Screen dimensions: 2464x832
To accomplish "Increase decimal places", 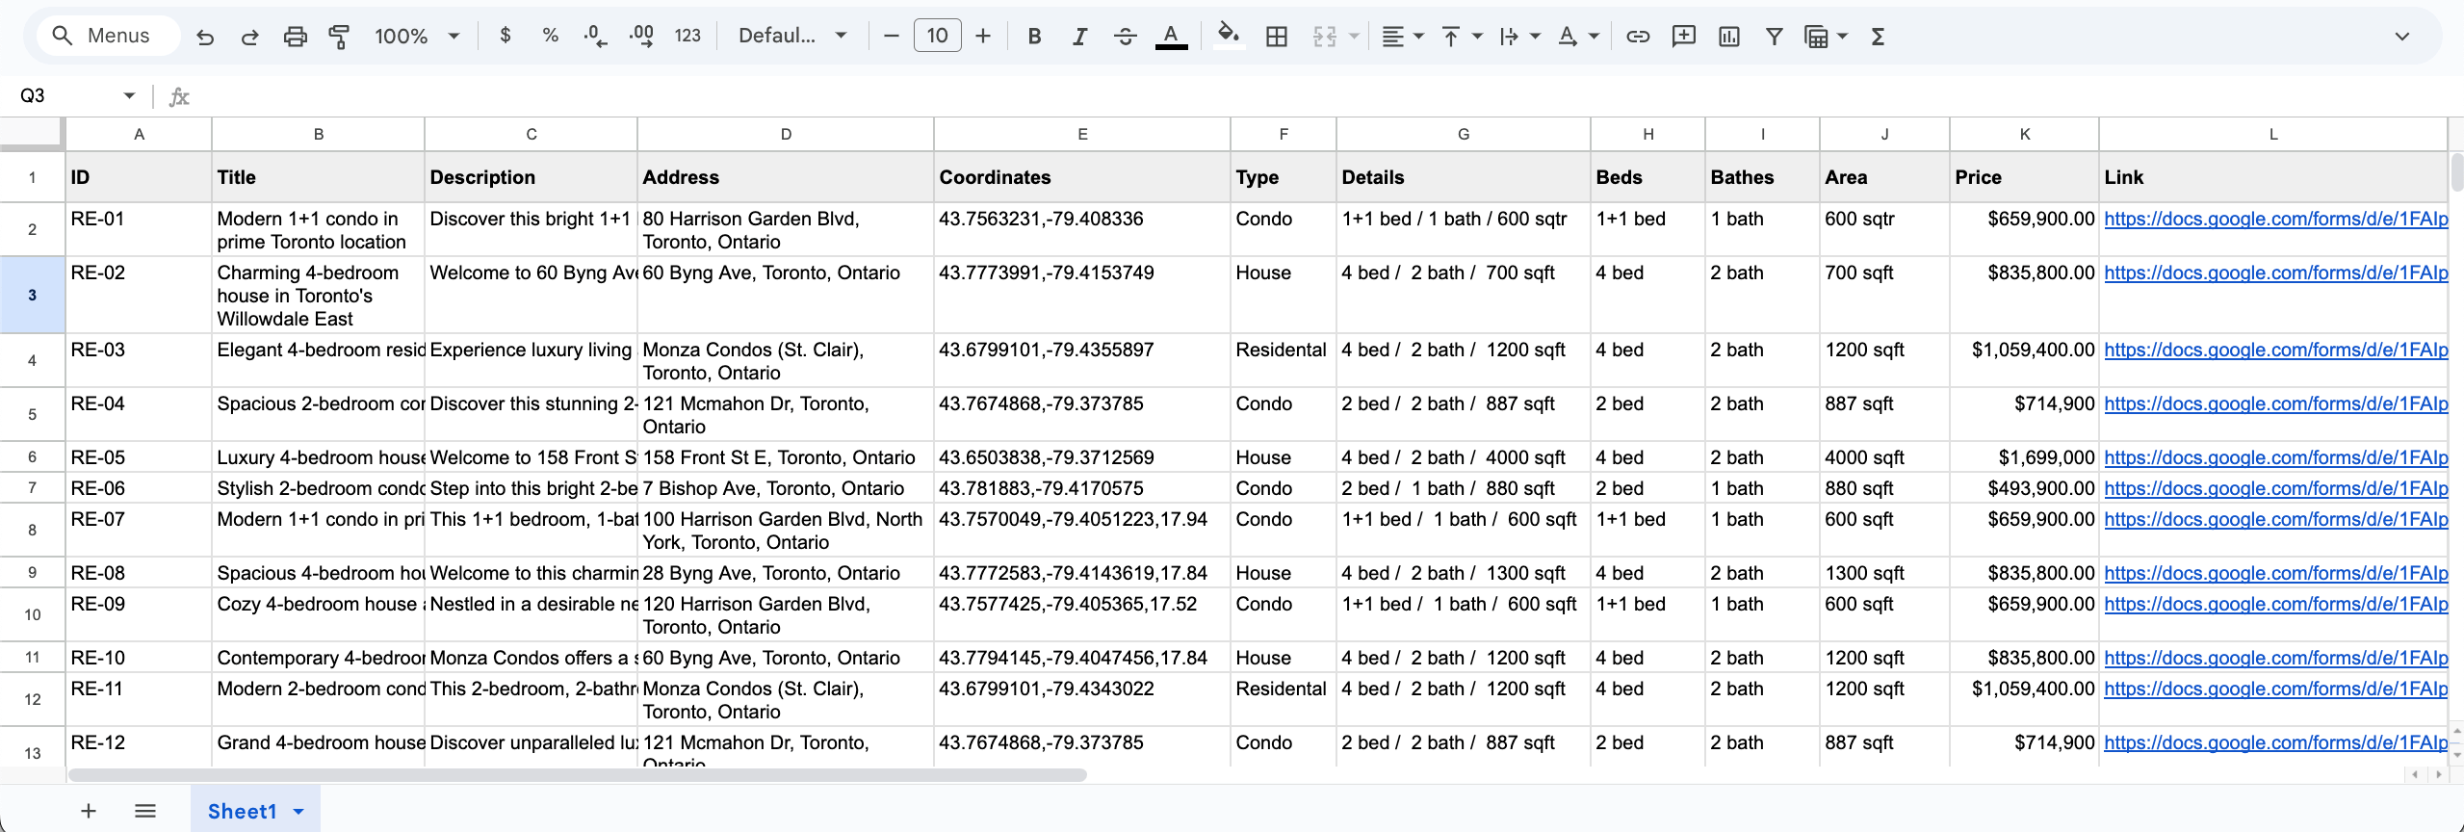I will coord(641,36).
